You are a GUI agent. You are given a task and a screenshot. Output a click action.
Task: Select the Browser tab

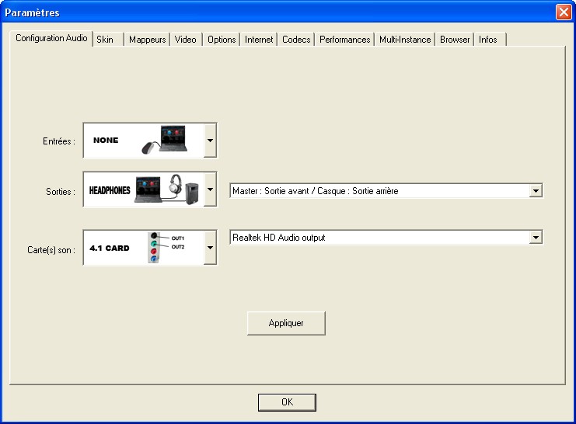(455, 40)
